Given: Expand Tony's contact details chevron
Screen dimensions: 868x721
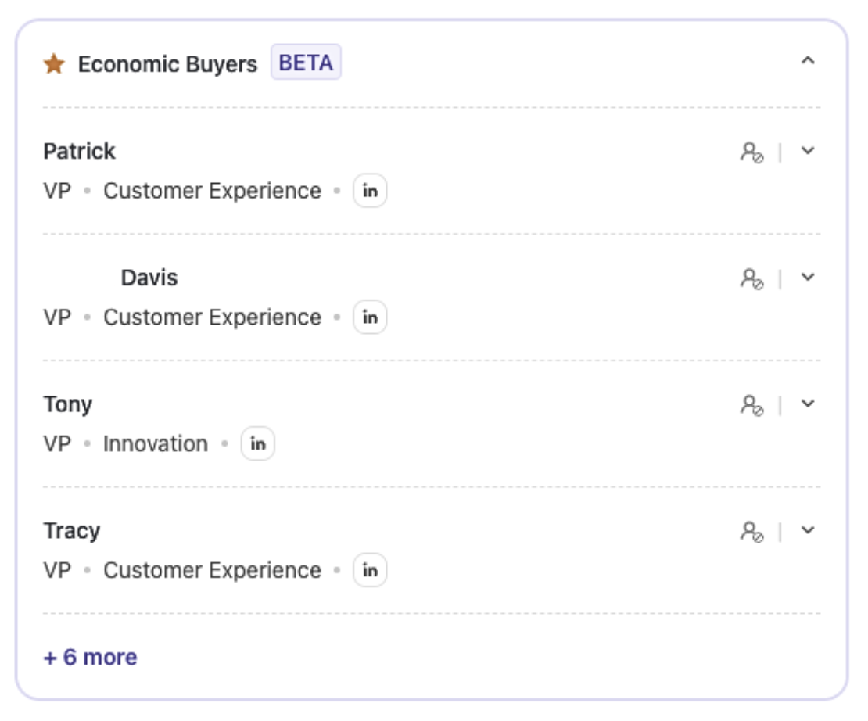Looking at the screenshot, I should pos(808,404).
